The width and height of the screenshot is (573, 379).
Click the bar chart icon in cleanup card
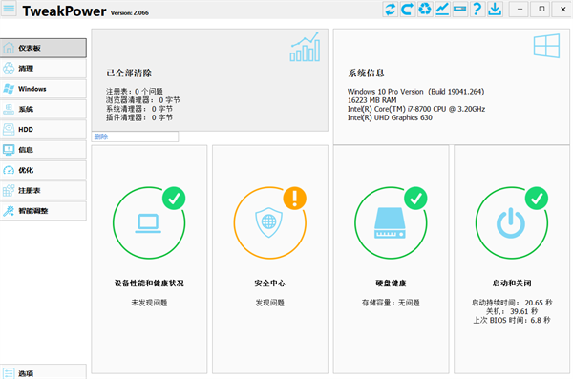point(305,47)
